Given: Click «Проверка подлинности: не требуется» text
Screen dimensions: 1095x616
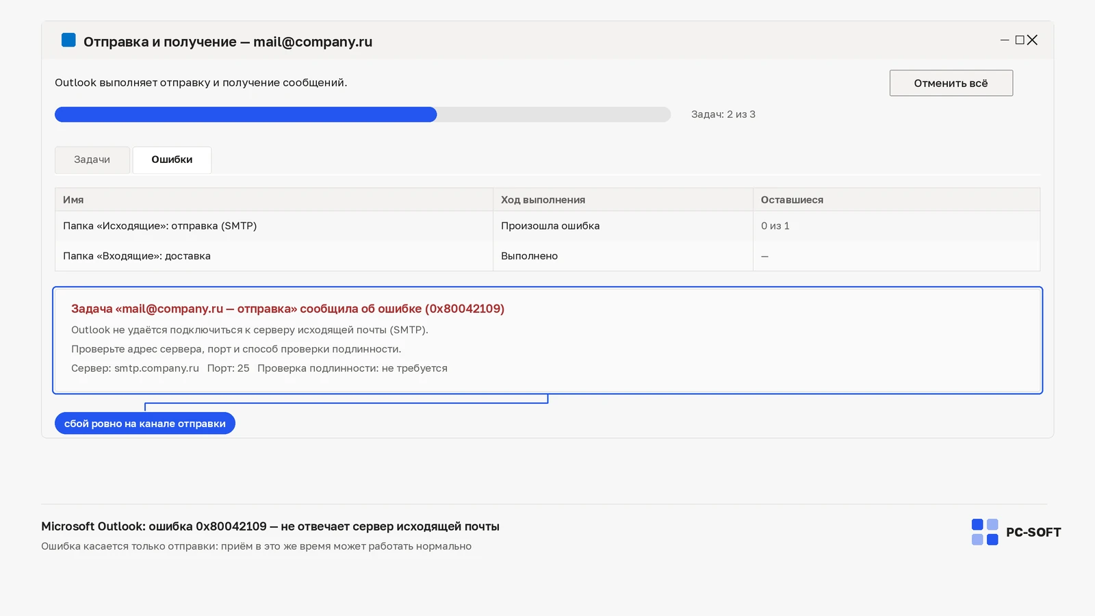Looking at the screenshot, I should coord(352,368).
